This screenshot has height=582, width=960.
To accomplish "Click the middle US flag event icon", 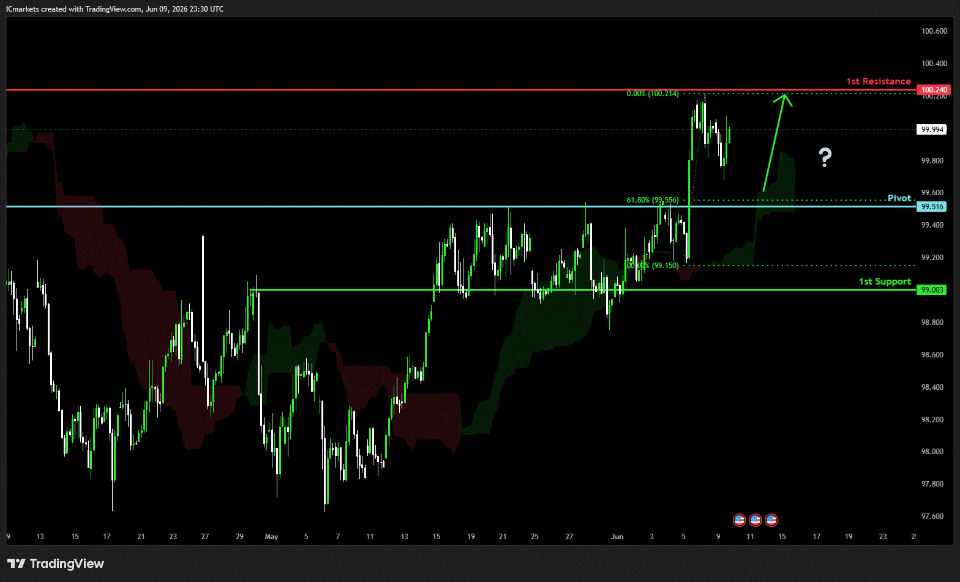I will [755, 520].
